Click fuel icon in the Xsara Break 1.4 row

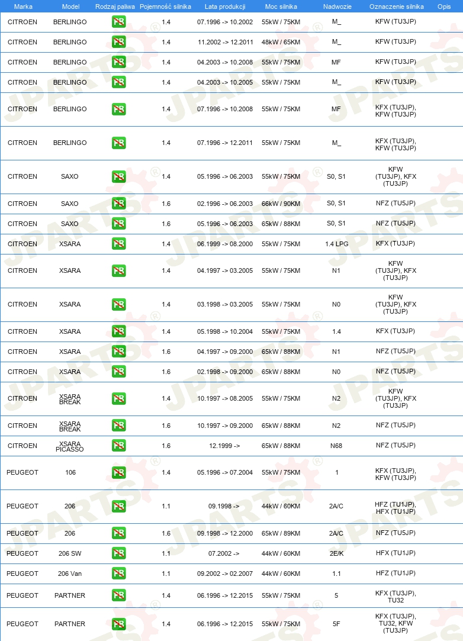point(118,398)
